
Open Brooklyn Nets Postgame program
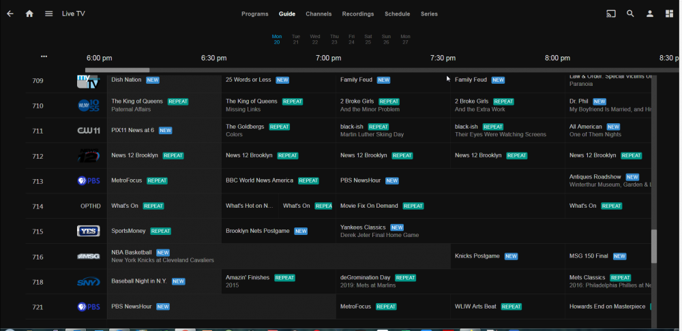click(278, 231)
